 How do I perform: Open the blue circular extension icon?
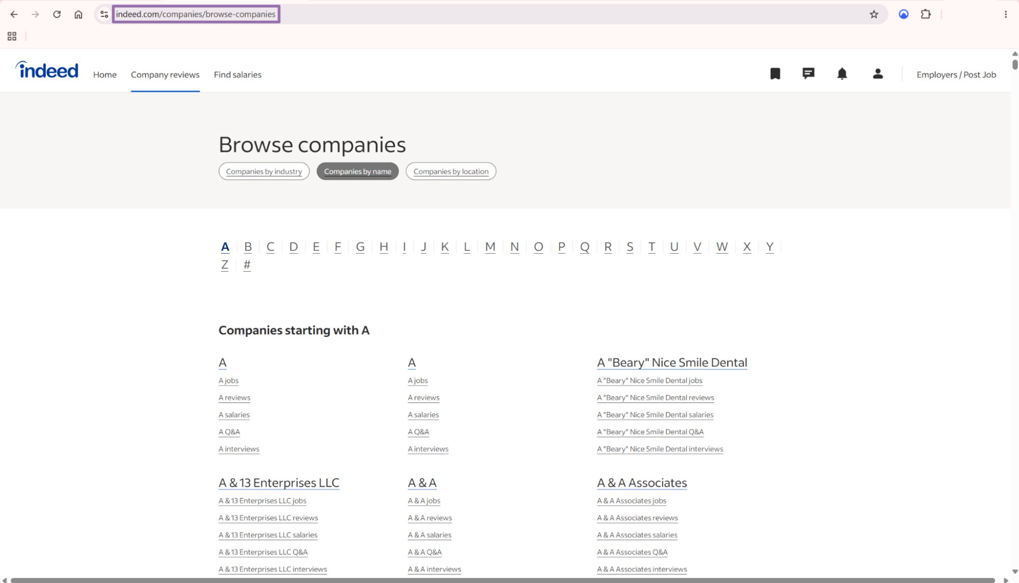pyautogui.click(x=903, y=14)
